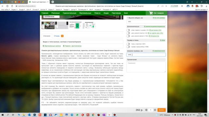Select first product photo thumbnail
The width and height of the screenshot is (209, 117).
pos(48,25)
